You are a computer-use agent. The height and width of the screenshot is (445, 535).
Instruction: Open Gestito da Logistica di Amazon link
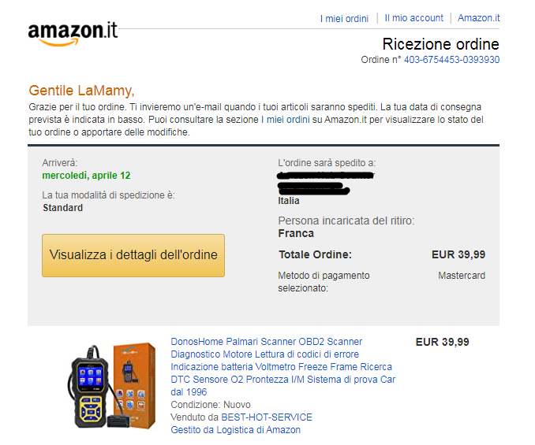tap(235, 430)
